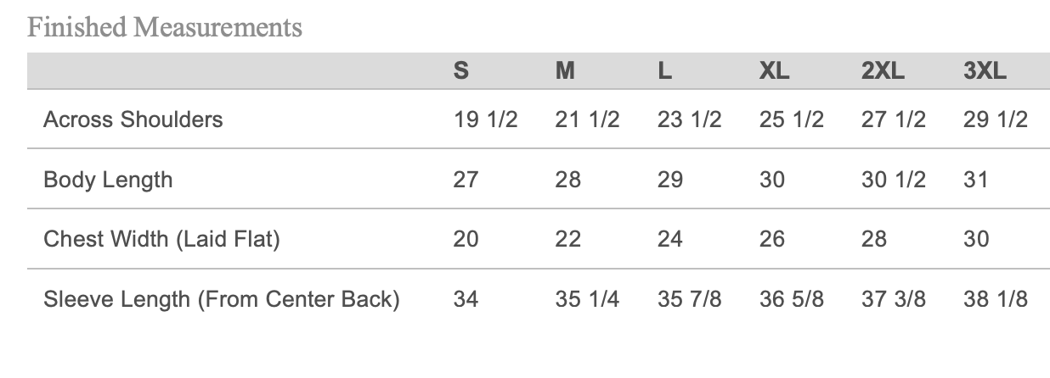Click the "Finished Measurements" heading
Screen dimensions: 1050x378
pyautogui.click(x=164, y=28)
